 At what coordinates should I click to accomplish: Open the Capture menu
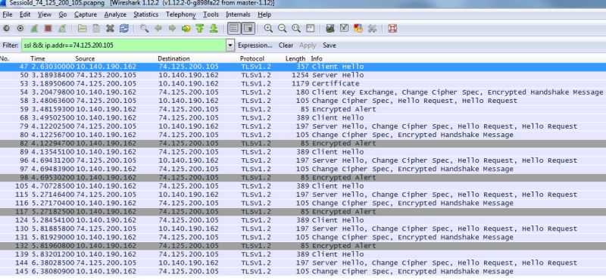pyautogui.click(x=86, y=14)
